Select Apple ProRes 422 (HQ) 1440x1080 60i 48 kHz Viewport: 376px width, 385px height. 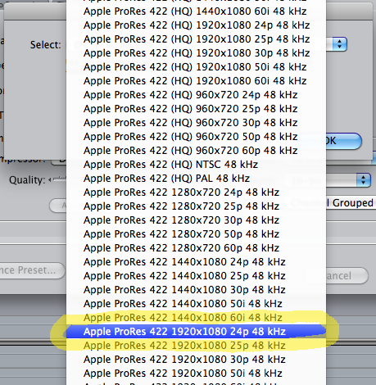196,11
